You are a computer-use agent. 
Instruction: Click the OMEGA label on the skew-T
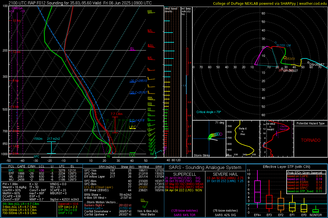[17, 8]
